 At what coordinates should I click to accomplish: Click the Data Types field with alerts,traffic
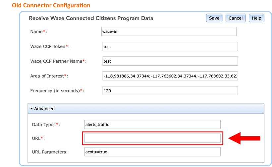pos(152,124)
